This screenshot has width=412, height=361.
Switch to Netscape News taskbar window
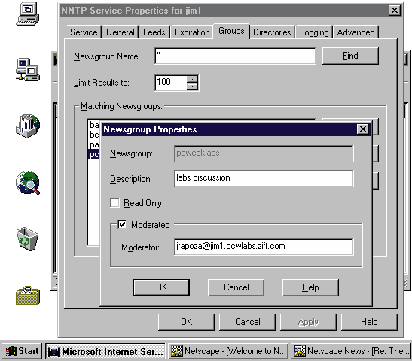tap(351, 351)
